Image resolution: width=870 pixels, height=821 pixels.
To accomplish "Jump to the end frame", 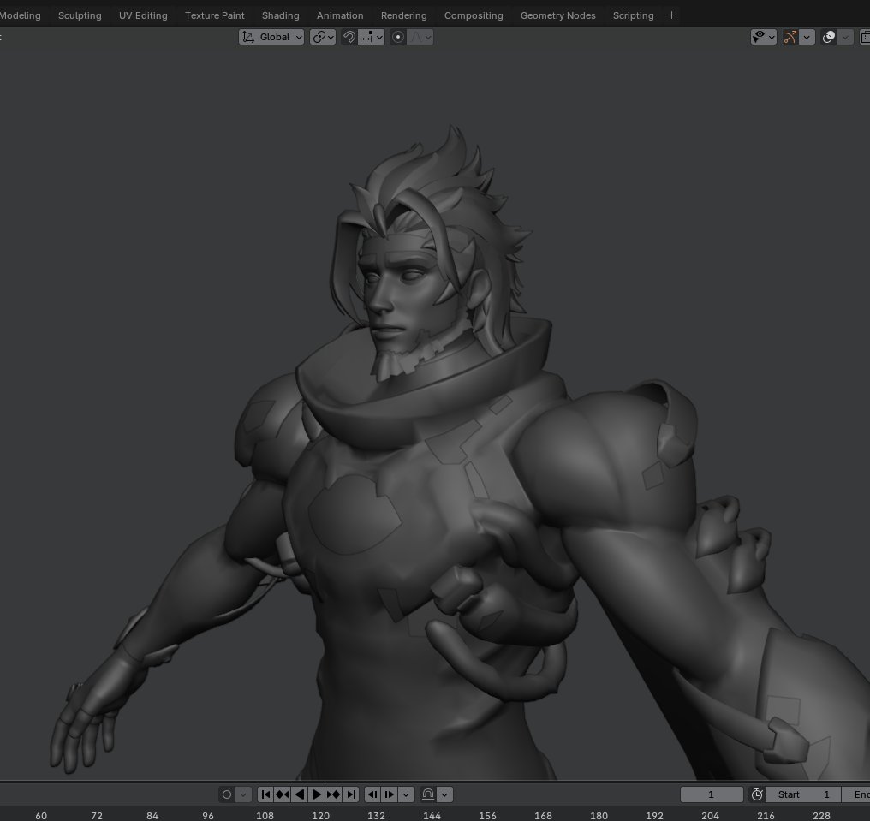I will pos(351,794).
